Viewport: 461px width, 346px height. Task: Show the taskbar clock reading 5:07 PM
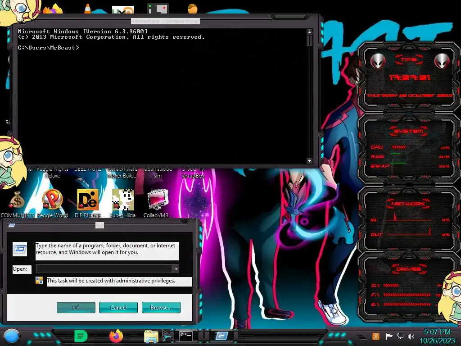pos(437,332)
